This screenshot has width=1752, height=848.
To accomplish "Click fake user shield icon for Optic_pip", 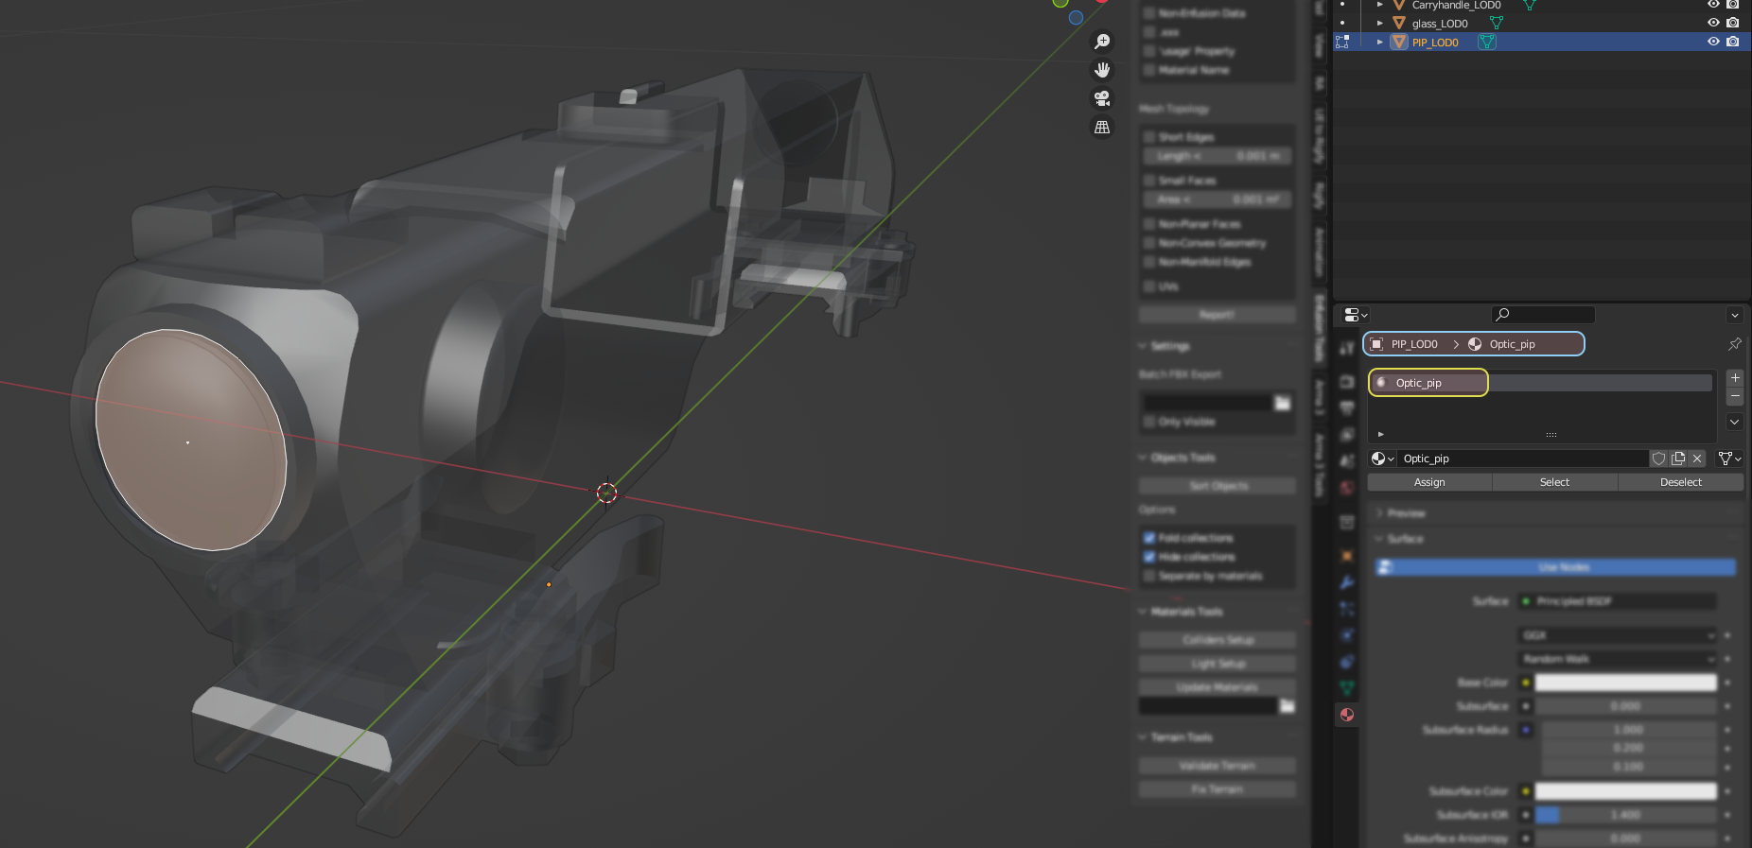I will (1658, 459).
